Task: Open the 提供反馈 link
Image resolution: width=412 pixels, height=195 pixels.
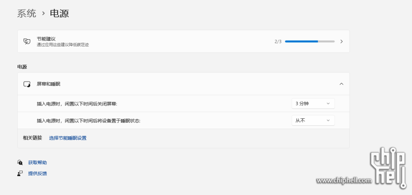Action: click(37, 174)
